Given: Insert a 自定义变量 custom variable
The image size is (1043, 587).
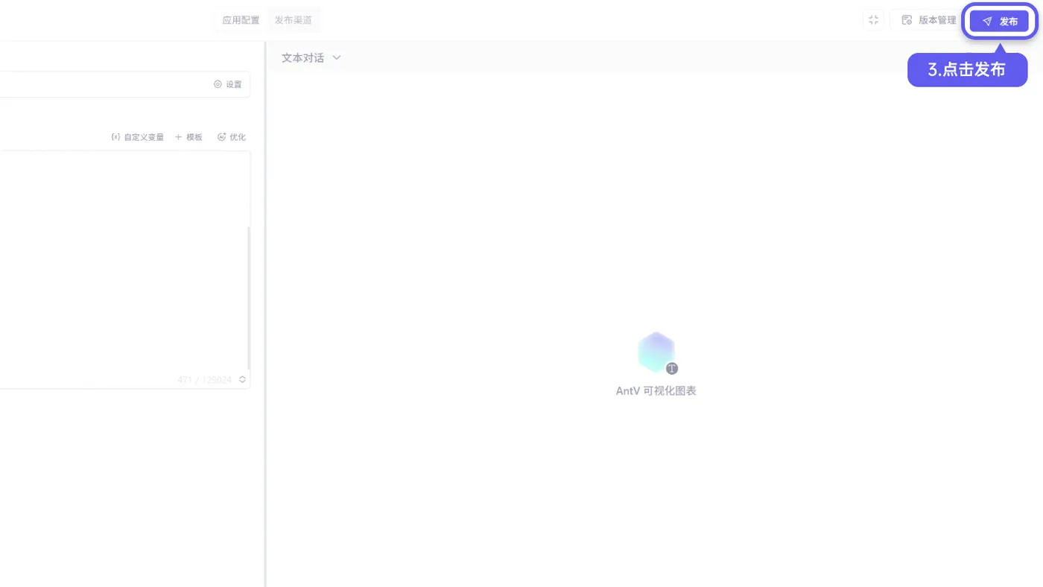Looking at the screenshot, I should coord(137,137).
